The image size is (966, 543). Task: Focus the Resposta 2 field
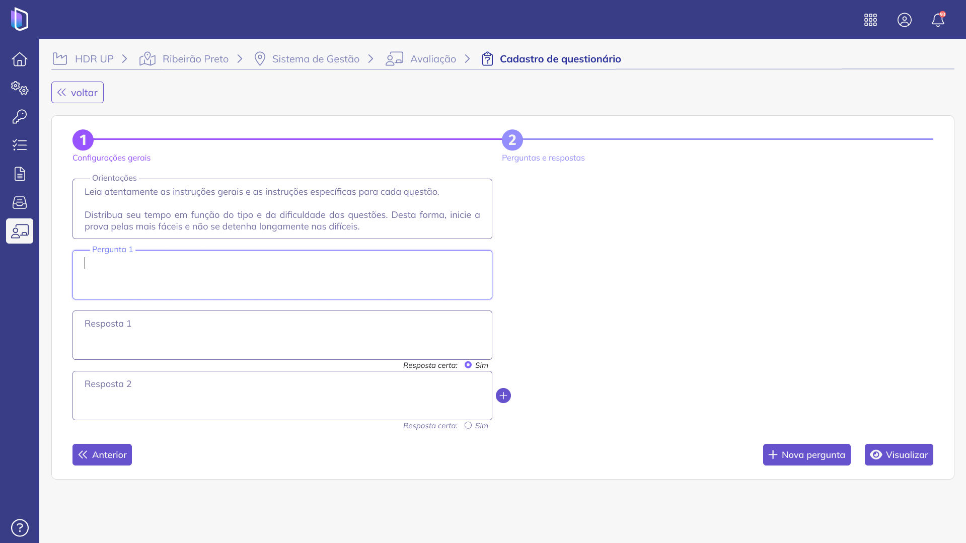[282, 396]
